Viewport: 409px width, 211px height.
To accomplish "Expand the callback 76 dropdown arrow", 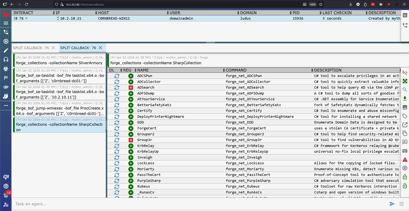I will pos(26,19).
